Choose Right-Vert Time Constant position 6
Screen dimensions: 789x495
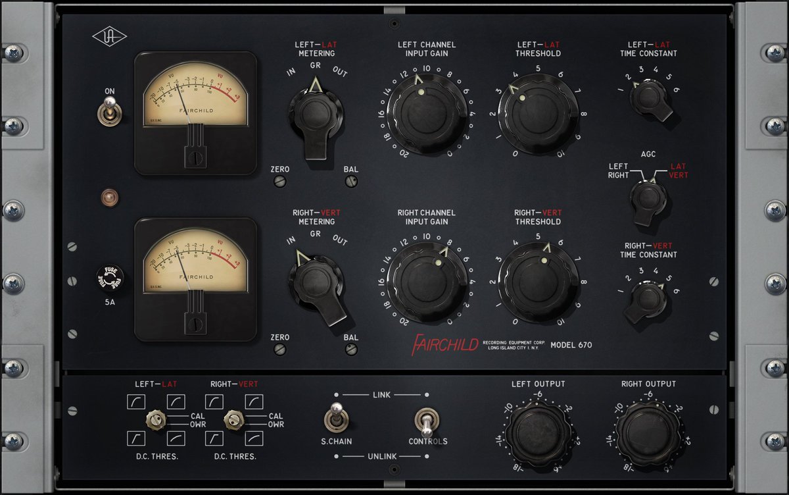676,290
